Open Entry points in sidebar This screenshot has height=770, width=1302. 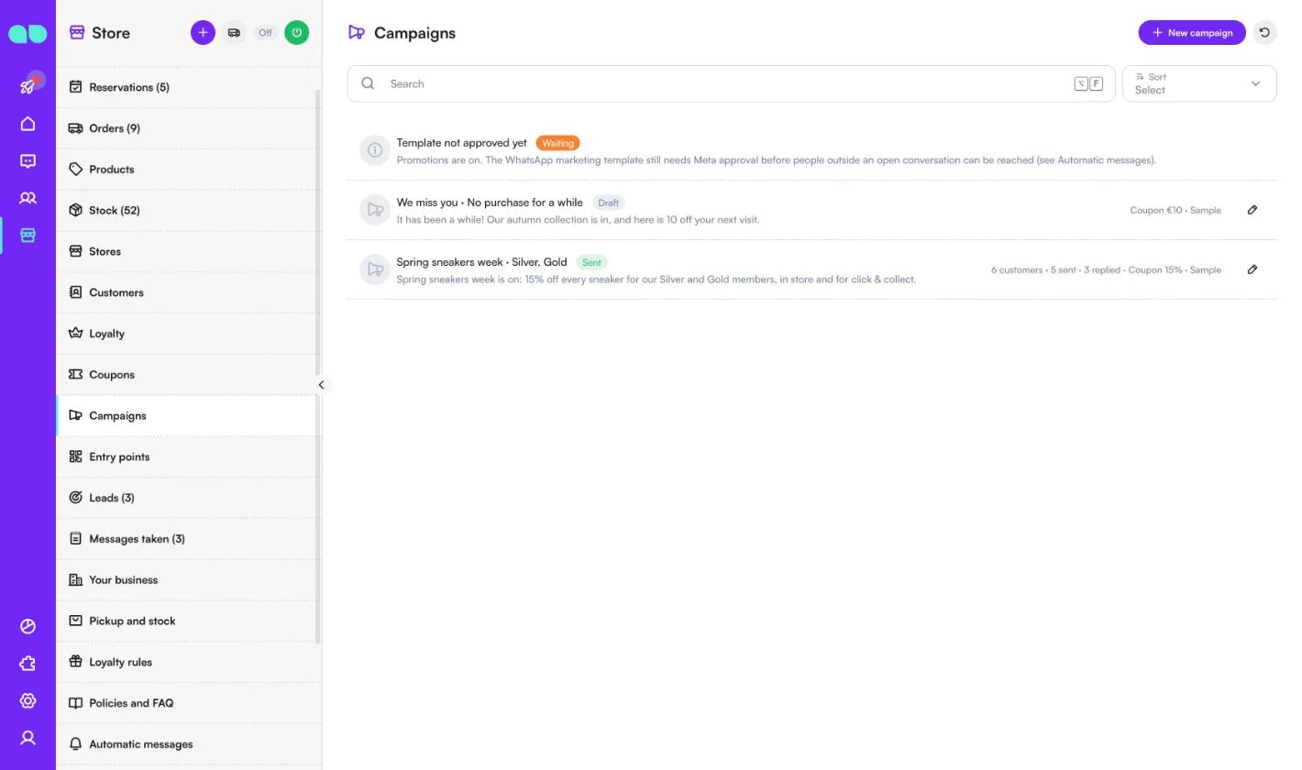(187, 456)
